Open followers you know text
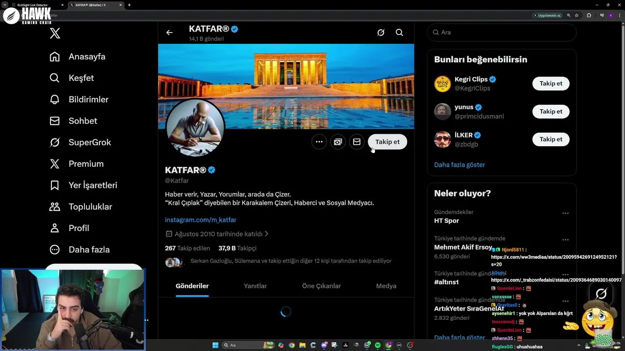This screenshot has height=351, width=625. pyautogui.click(x=291, y=261)
